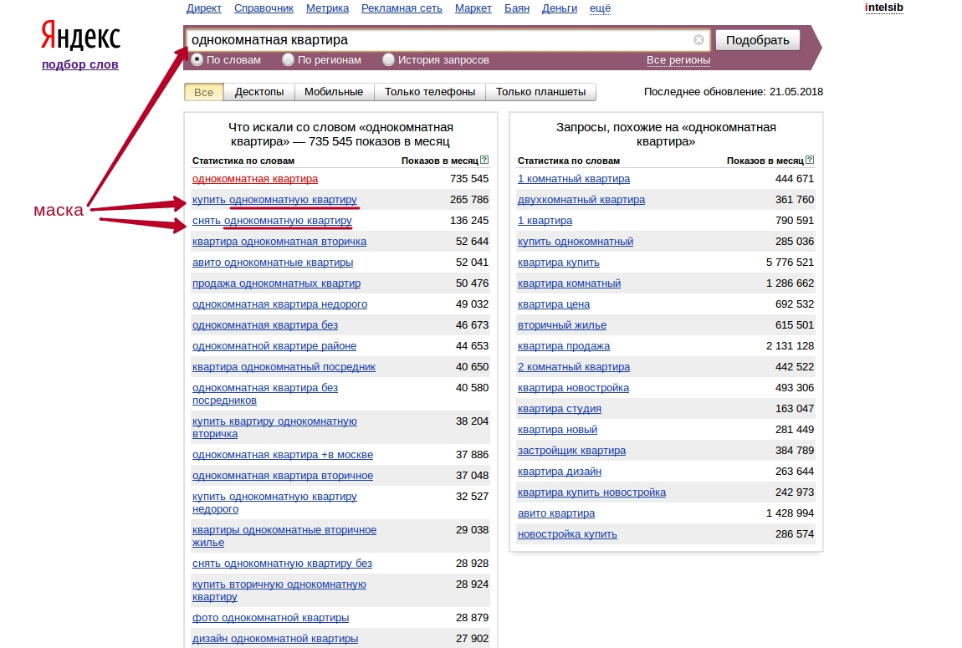
Task: Expand the «ещё» services menu
Action: tap(600, 8)
